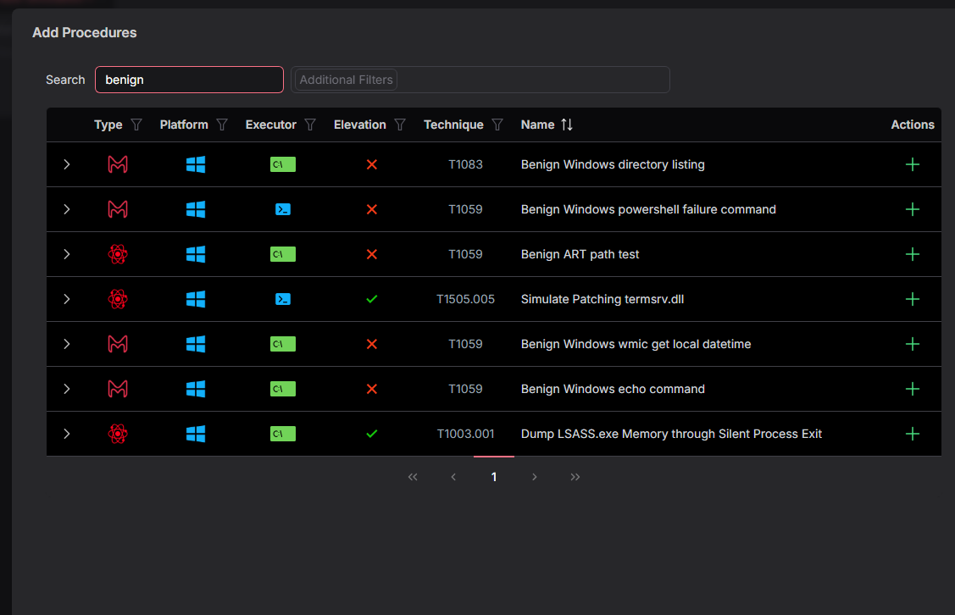Open the Platform column filter funnel
The image size is (955, 615).
[222, 125]
